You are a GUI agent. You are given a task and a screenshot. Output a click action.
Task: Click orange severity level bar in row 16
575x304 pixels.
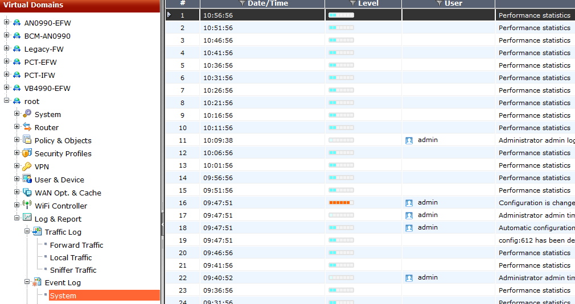[341, 203]
